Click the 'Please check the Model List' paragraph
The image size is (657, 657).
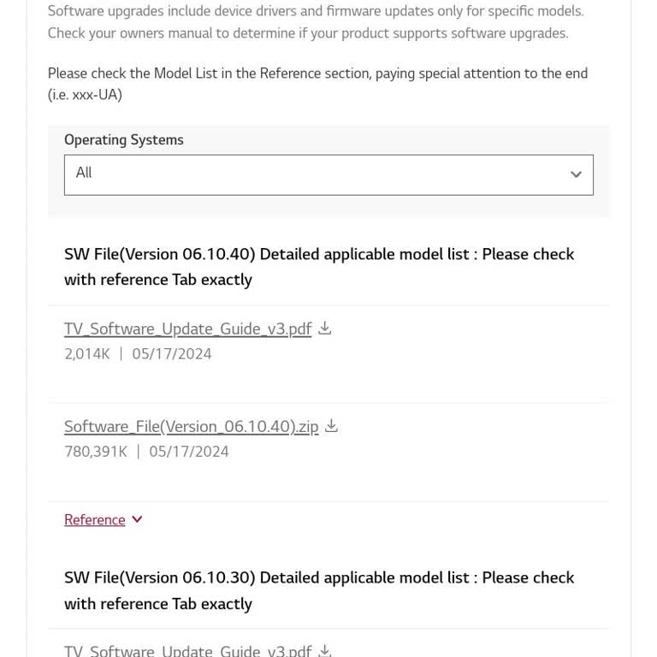pos(317,74)
